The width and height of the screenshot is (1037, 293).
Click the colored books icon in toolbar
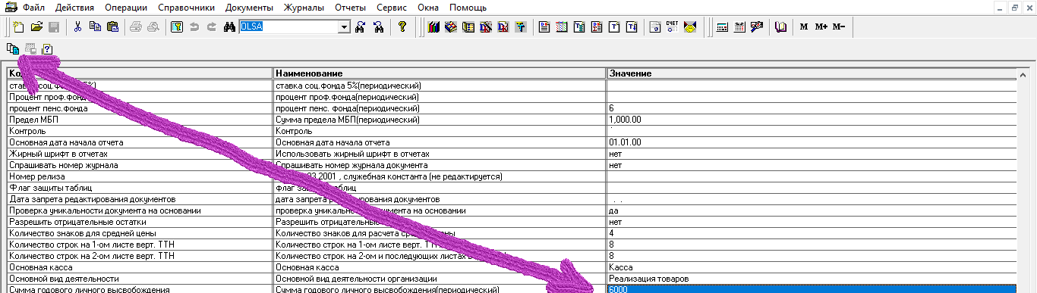(x=433, y=27)
